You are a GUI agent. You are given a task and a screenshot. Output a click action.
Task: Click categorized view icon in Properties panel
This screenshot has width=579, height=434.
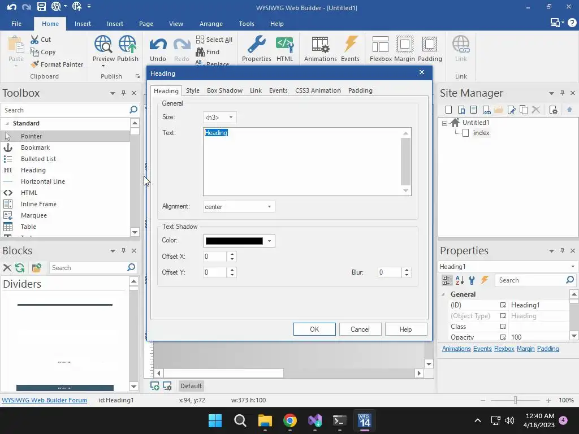click(x=447, y=280)
